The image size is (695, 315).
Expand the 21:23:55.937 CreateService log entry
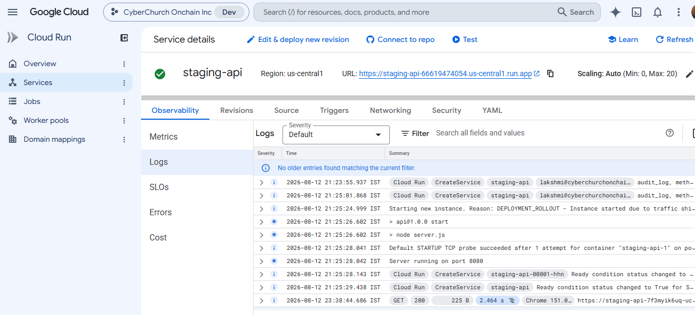point(261,182)
